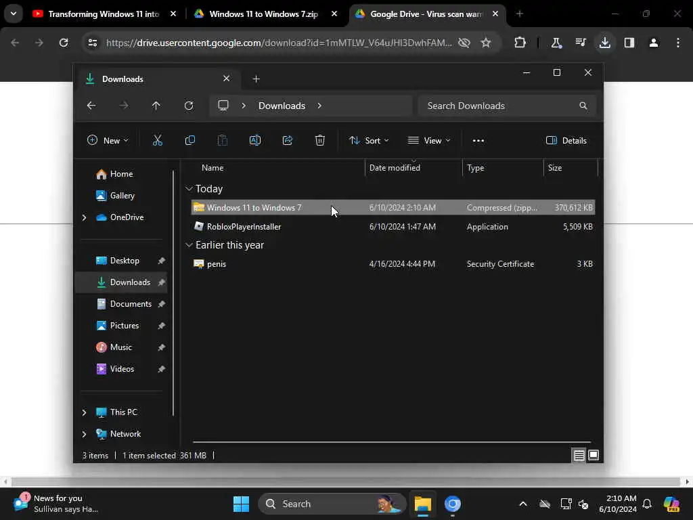
Task: Click Chrome's horizontal page scrollbar
Action: point(345,481)
